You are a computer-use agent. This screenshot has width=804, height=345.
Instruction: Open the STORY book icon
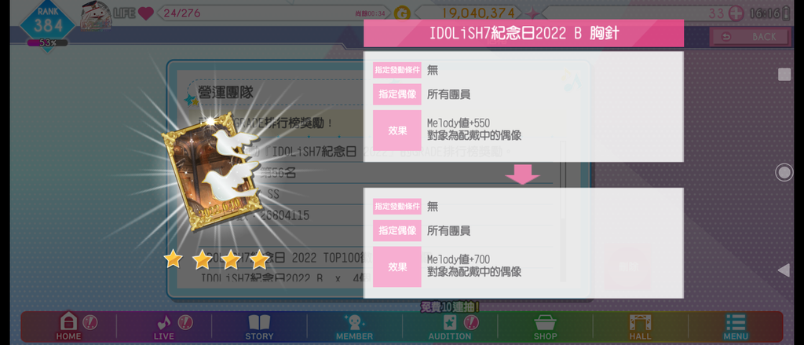coord(259,323)
